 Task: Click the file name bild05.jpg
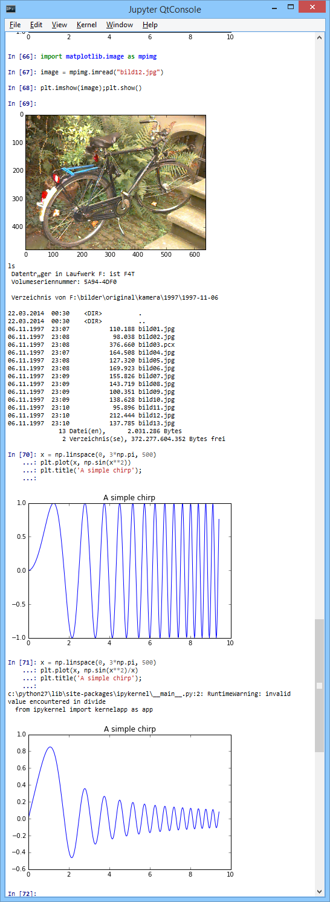click(157, 360)
